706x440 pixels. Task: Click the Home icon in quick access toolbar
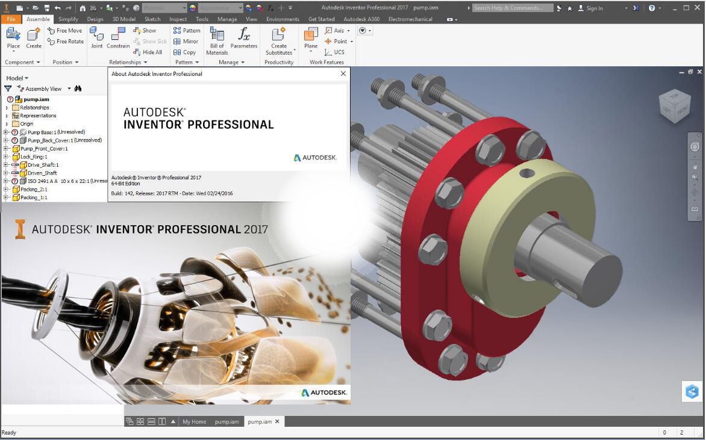pos(83,8)
